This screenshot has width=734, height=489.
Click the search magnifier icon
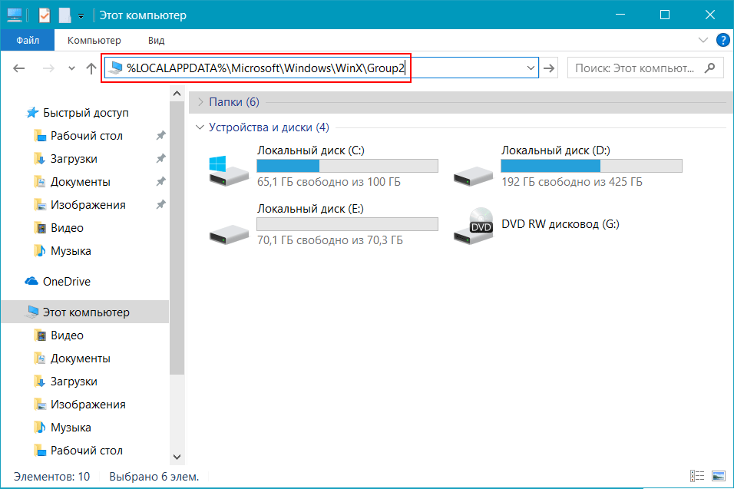(x=709, y=68)
